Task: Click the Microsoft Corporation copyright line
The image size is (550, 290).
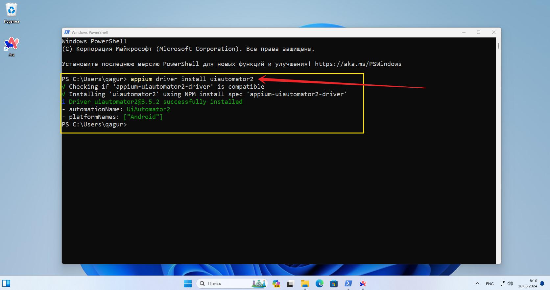Action: [x=188, y=49]
